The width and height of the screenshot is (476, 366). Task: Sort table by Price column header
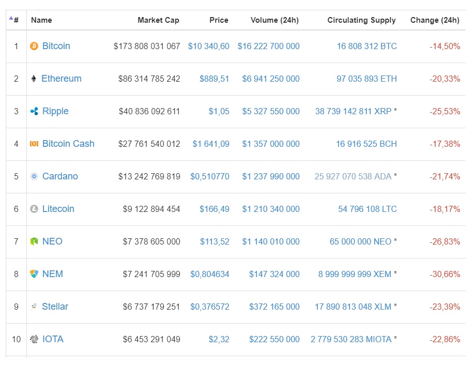click(x=219, y=20)
